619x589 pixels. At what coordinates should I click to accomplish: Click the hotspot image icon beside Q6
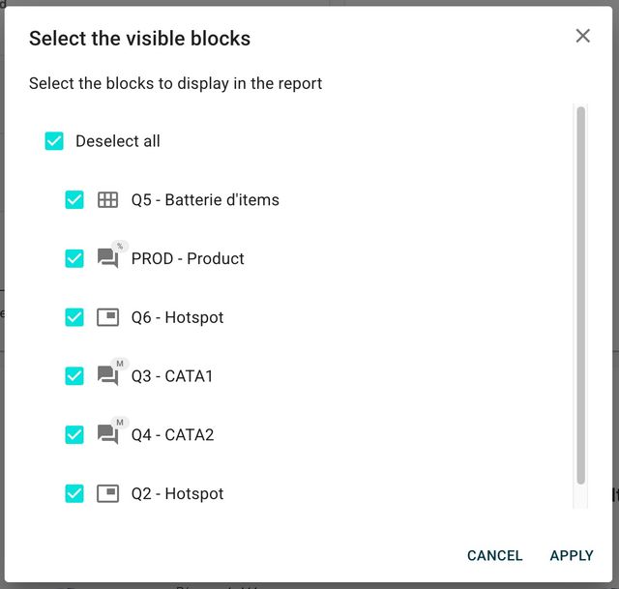(x=107, y=317)
